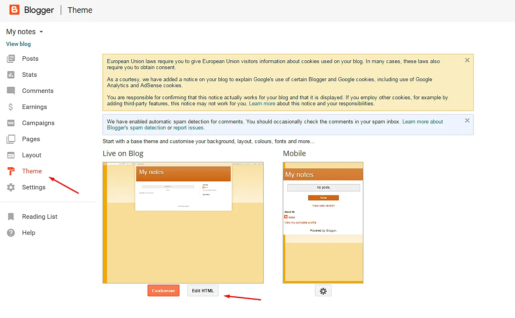Open the Help menu item
This screenshot has width=515, height=318.
point(29,233)
